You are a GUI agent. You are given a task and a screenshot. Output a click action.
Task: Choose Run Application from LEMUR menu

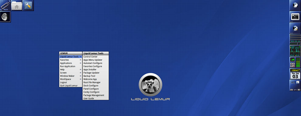pyautogui.click(x=71, y=66)
